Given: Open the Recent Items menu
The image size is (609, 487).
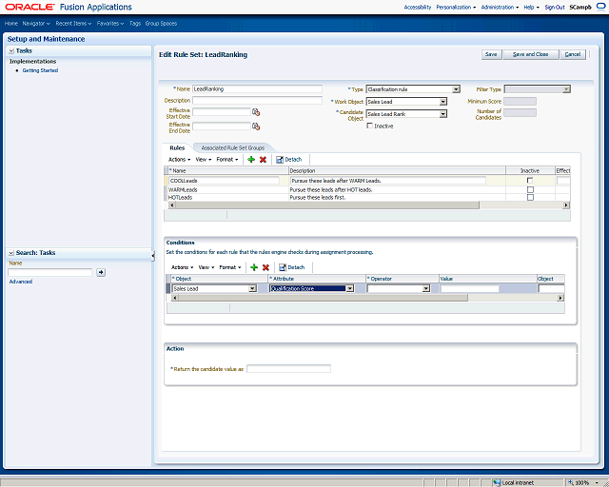Looking at the screenshot, I should 73,23.
